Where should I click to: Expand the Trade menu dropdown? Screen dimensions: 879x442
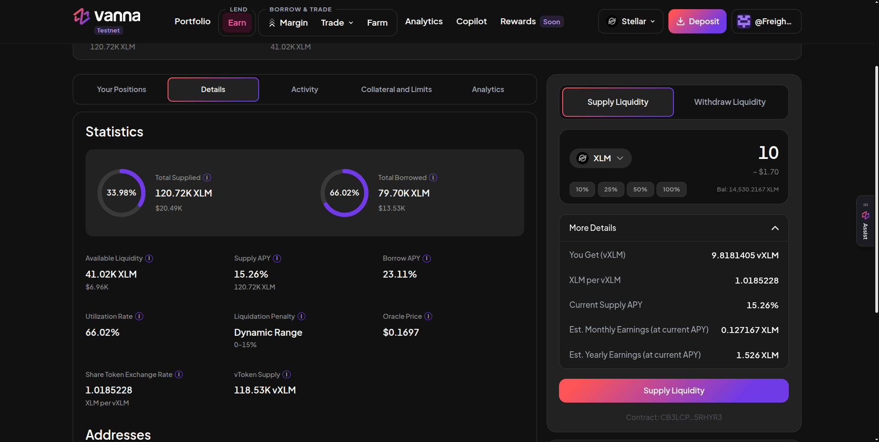click(337, 23)
